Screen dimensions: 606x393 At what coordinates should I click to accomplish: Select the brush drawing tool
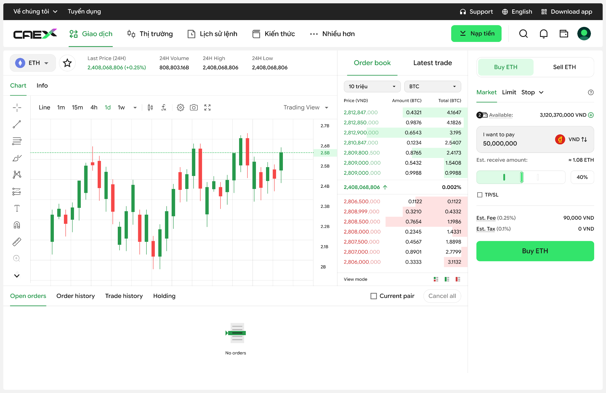(17, 158)
